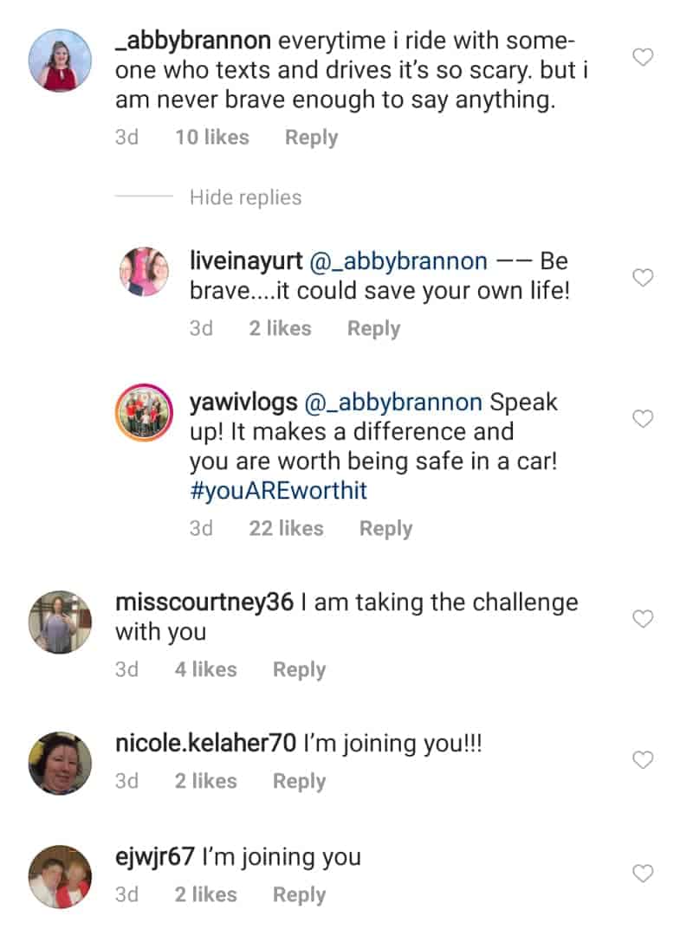
Task: View the 22 likes on yawivlogs' reply
Action: click(x=286, y=529)
